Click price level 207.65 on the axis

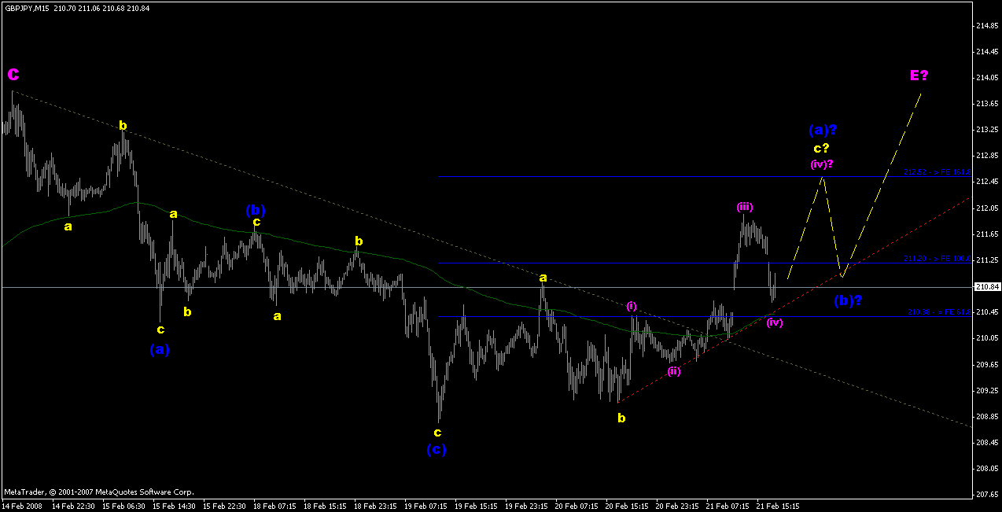point(988,494)
